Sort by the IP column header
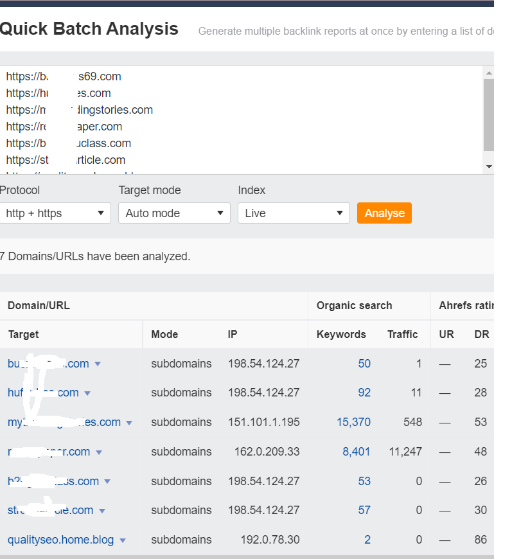 (233, 334)
